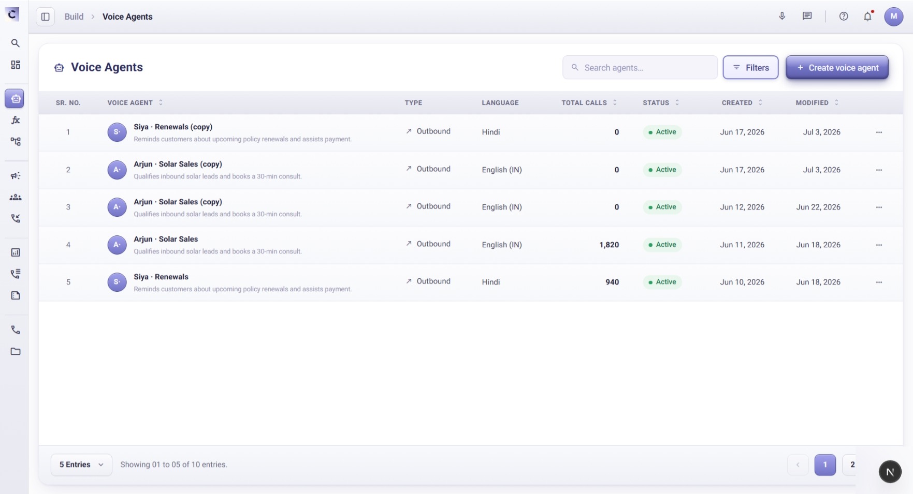Open the analytics chart sidebar icon
Viewport: 913px width, 494px height.
pos(16,252)
